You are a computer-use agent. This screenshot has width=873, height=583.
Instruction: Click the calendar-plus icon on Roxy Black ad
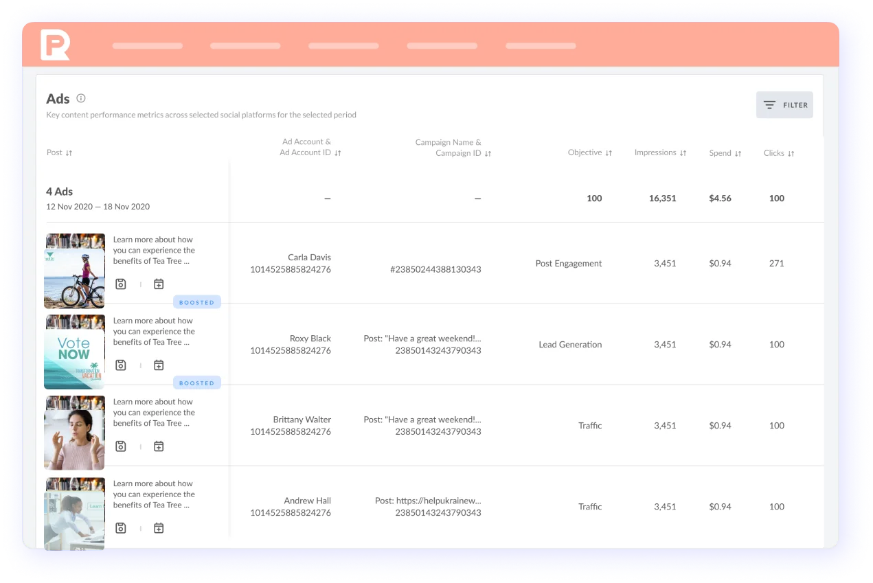159,365
